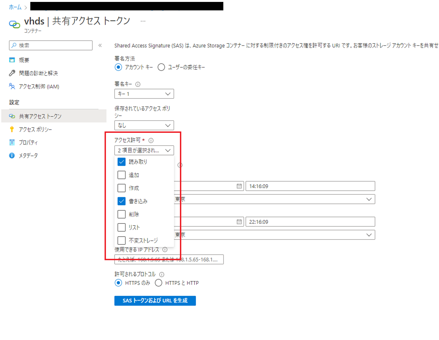Check the 追加 permission checkbox

[121, 175]
